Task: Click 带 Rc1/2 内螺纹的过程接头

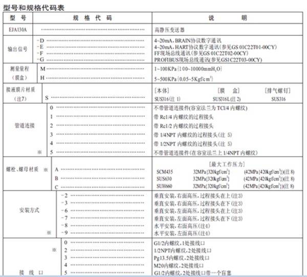Action: tap(184, 126)
